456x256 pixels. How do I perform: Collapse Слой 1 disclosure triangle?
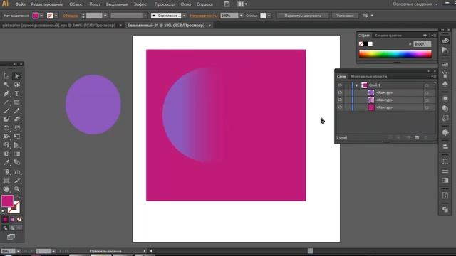point(356,85)
